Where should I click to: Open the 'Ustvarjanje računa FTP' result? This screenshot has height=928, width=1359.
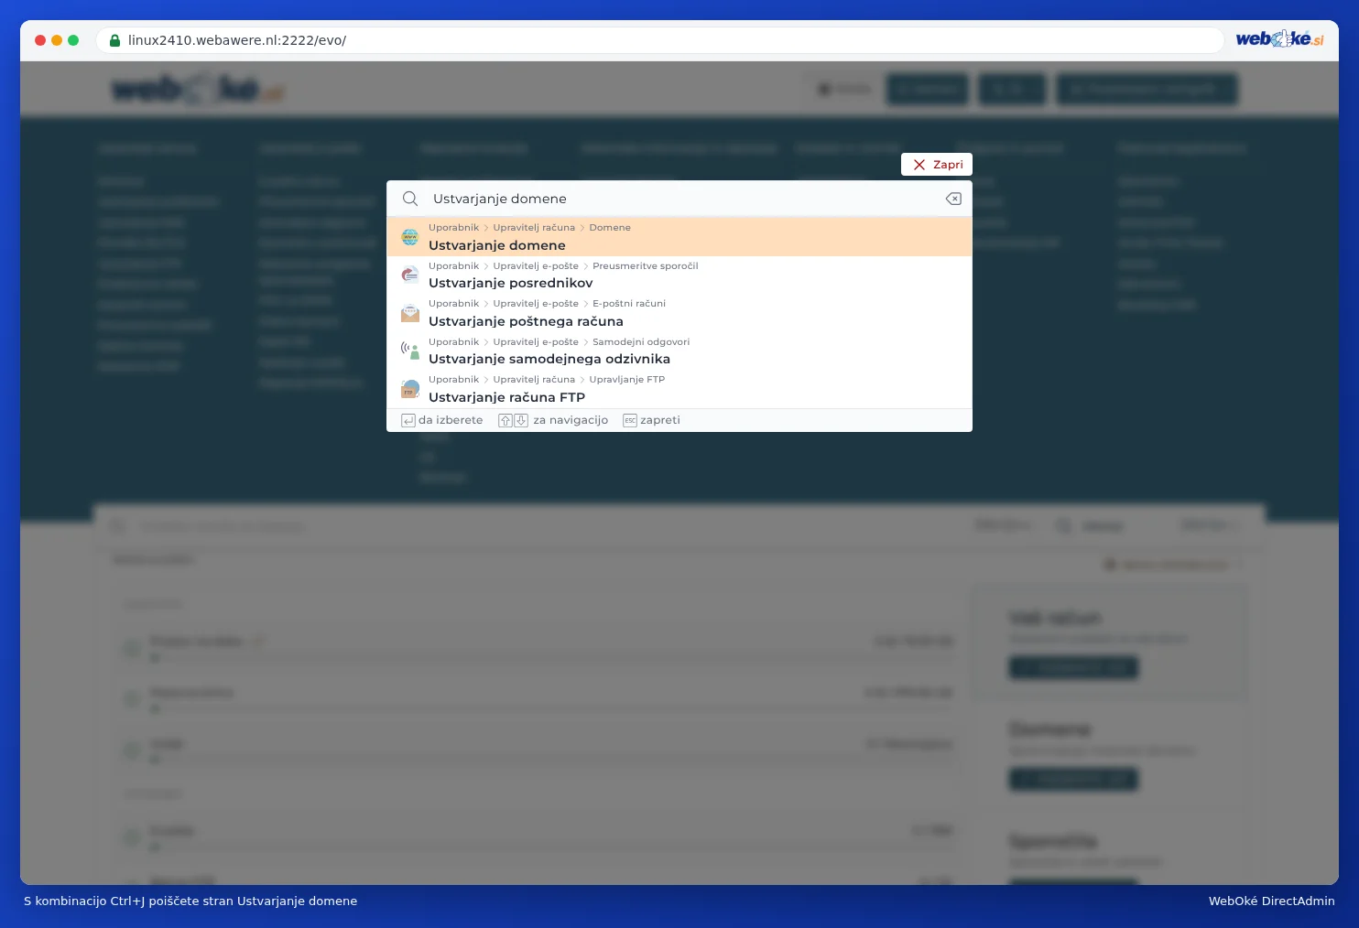(x=679, y=389)
